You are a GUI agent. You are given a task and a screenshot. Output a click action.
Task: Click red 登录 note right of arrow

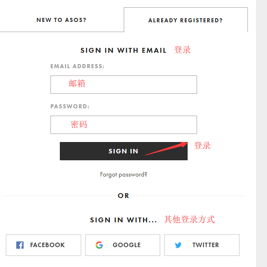click(x=202, y=145)
